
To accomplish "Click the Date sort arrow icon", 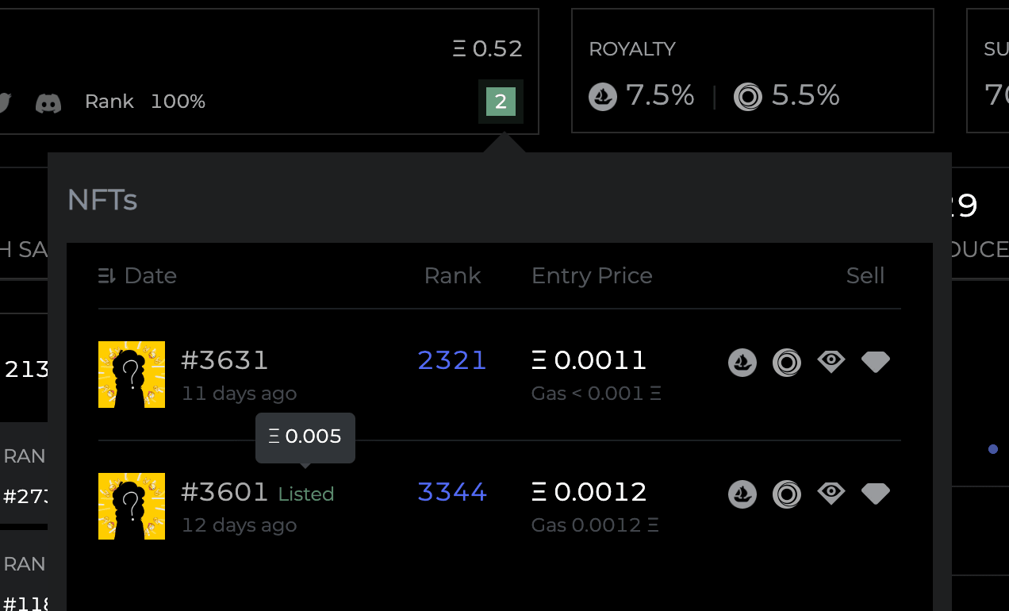I will tap(107, 276).
